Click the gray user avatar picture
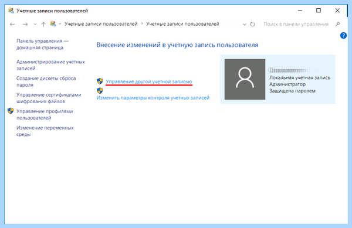The width and height of the screenshot is (352, 228). pos(245,79)
